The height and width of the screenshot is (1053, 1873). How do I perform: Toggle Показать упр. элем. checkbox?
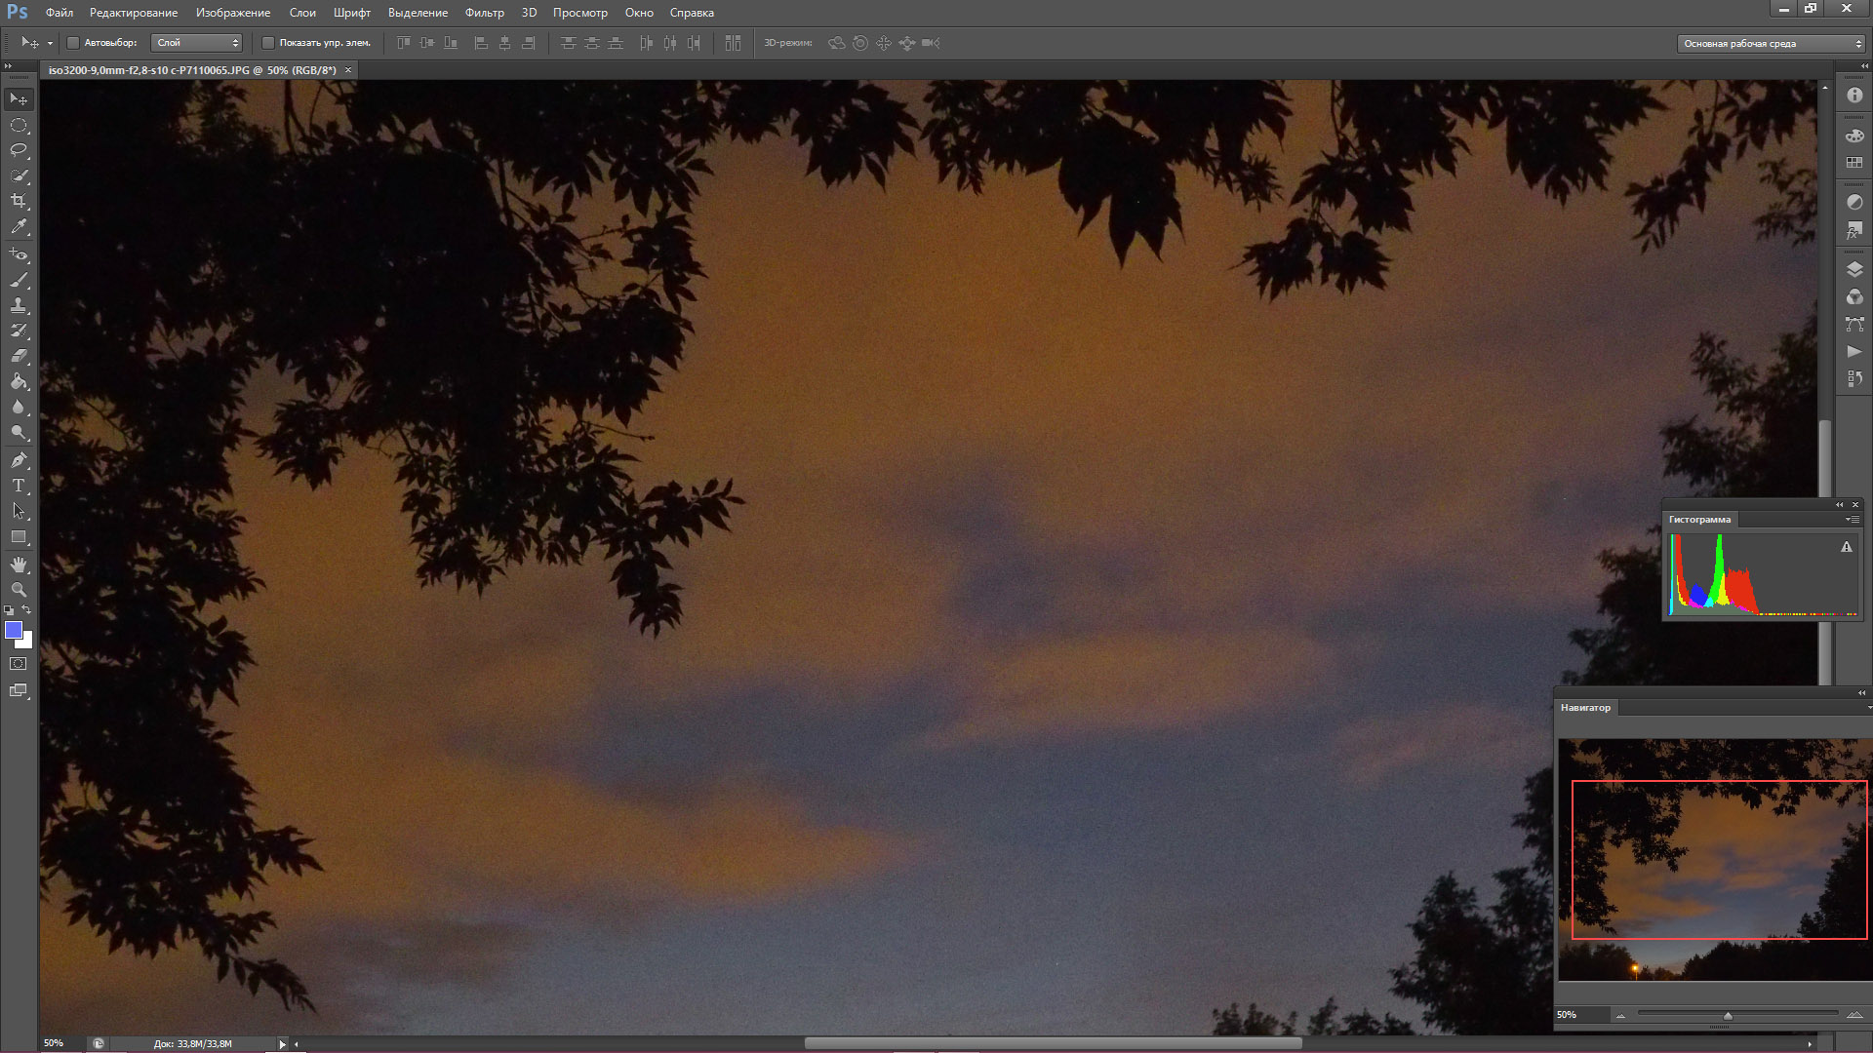pyautogui.click(x=268, y=43)
